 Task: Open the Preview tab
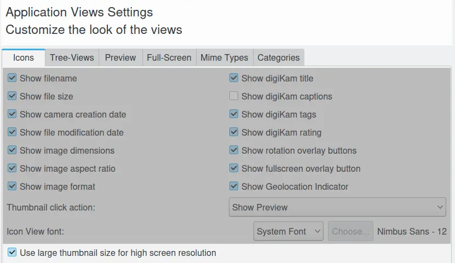pos(120,57)
